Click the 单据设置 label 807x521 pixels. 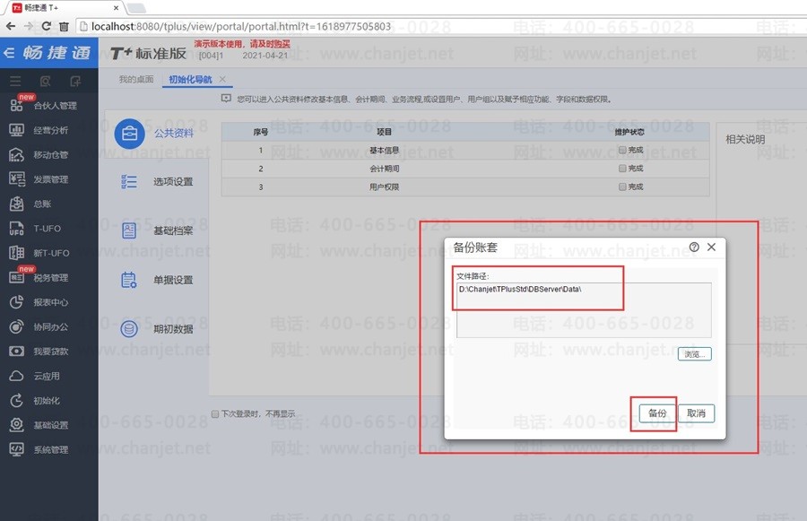pyautogui.click(x=173, y=280)
